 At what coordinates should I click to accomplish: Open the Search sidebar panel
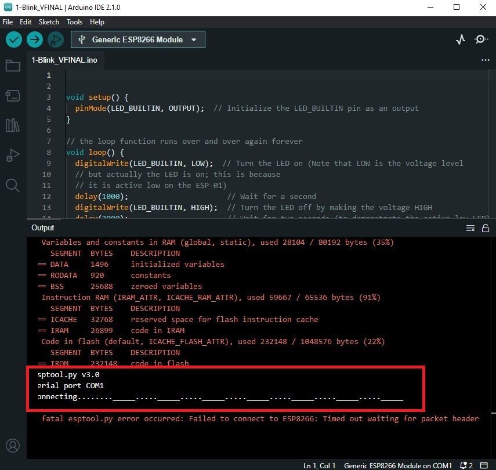(x=13, y=185)
